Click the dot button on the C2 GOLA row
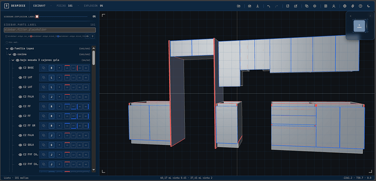Image resolution: width=376 pixels, height=181 pixels. coord(59,145)
